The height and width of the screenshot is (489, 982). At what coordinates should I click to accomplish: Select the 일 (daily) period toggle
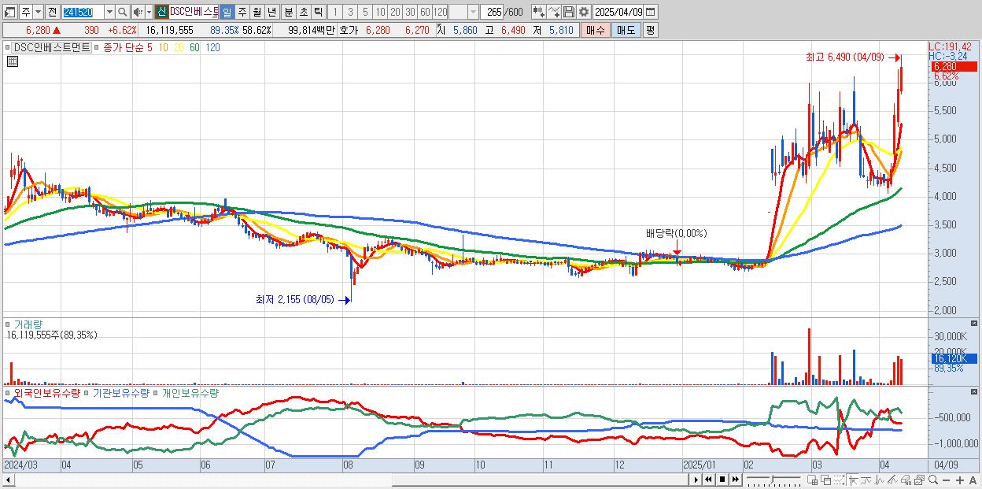pos(227,12)
